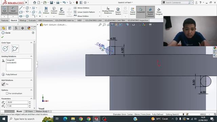Click the Exit Sketch button

(x=4, y=11)
